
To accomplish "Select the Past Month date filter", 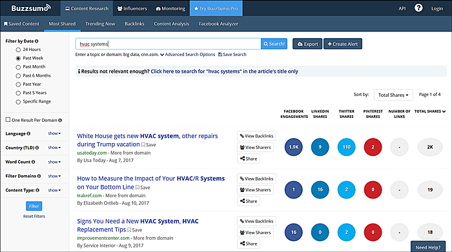I will point(18,67).
